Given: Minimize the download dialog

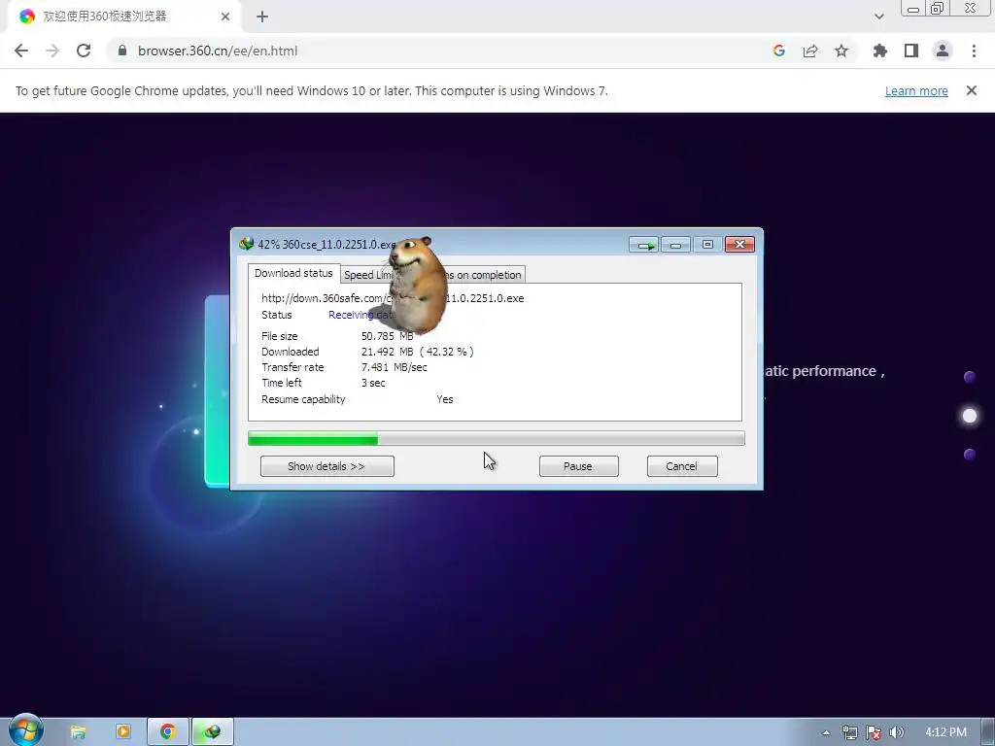Looking at the screenshot, I should pos(676,245).
